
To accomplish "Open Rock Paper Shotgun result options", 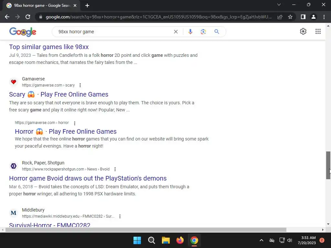I will (115, 169).
